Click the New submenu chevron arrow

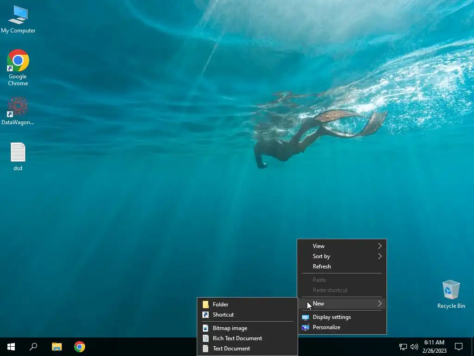coord(380,304)
